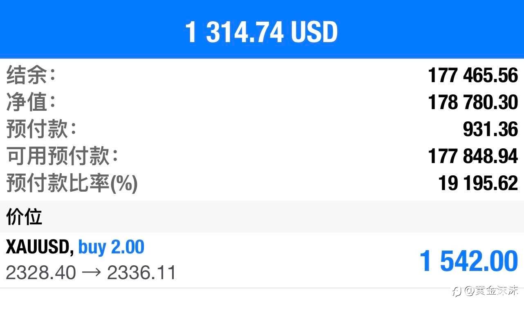Tap the 价位 positions section header
524x309 pixels.
tap(24, 217)
